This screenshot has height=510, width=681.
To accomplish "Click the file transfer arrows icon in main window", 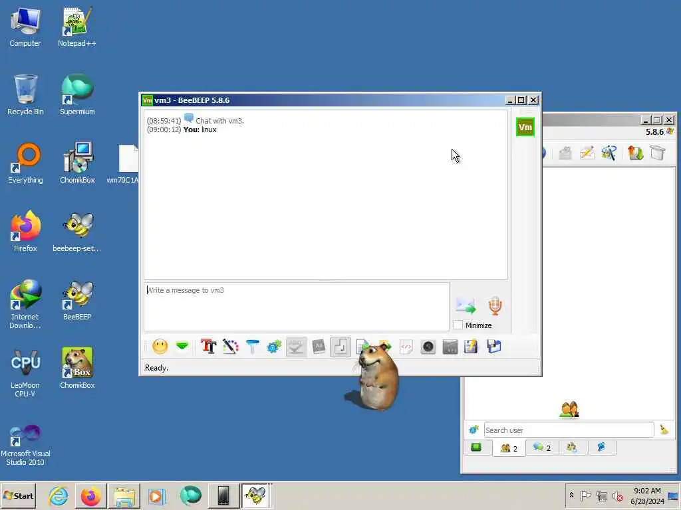I will [635, 153].
